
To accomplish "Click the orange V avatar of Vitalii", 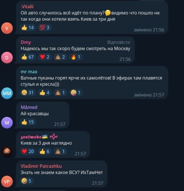I will [x=7, y=28].
